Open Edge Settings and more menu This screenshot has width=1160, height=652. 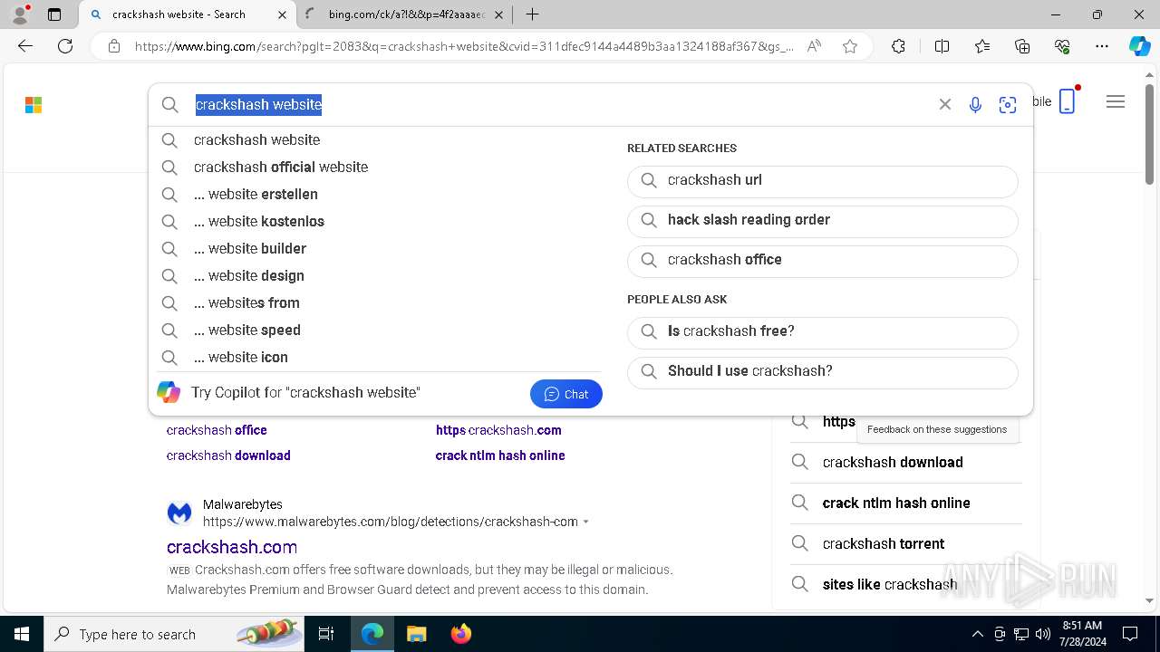pos(1102,46)
